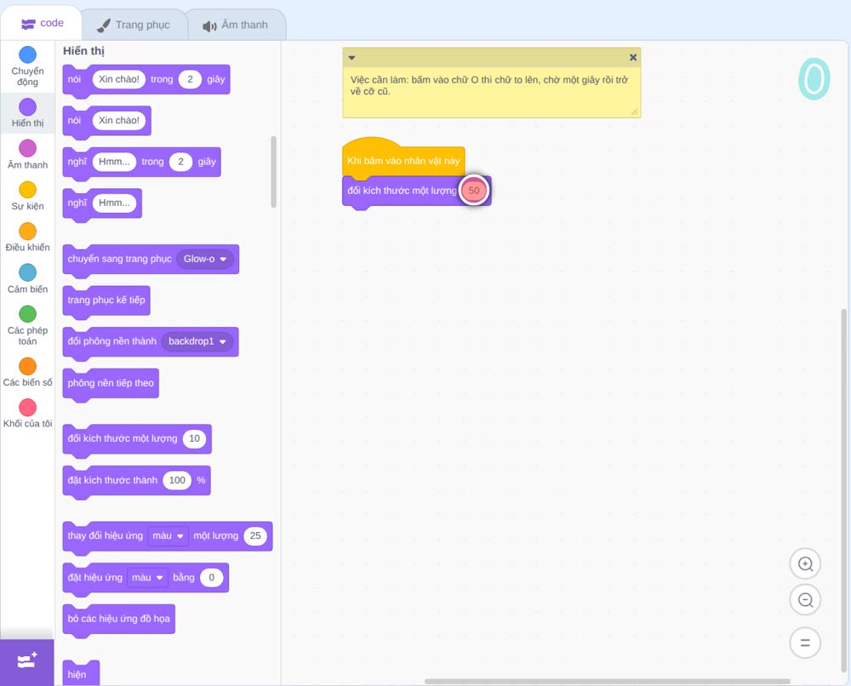The height and width of the screenshot is (686, 851).
Task: Zoom out the workspace with magnifier minus
Action: 805,600
